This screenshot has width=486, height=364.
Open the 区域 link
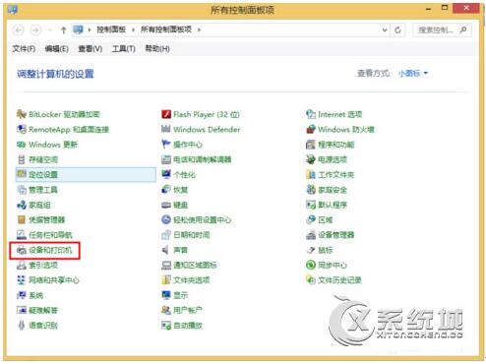(x=326, y=219)
